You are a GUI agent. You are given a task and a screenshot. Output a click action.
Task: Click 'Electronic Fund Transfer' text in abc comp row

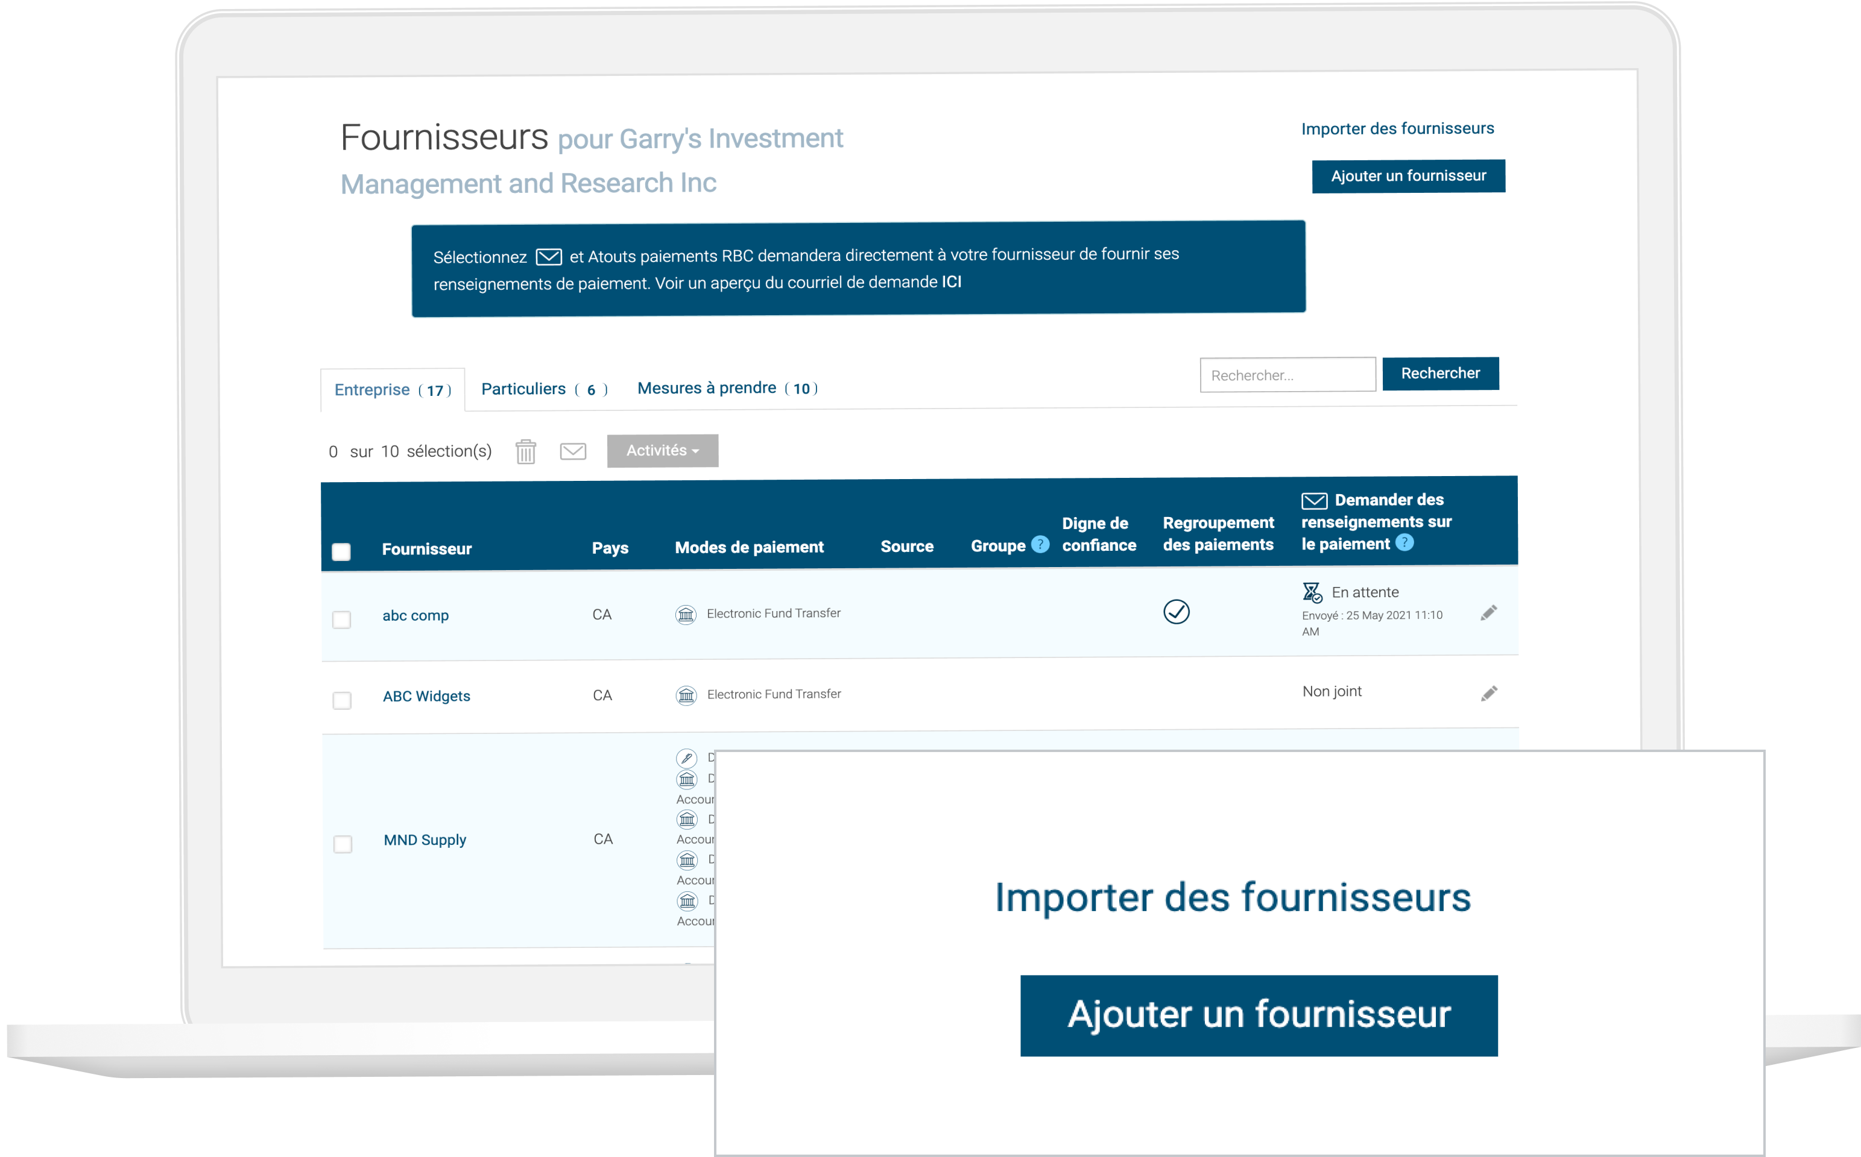click(773, 613)
